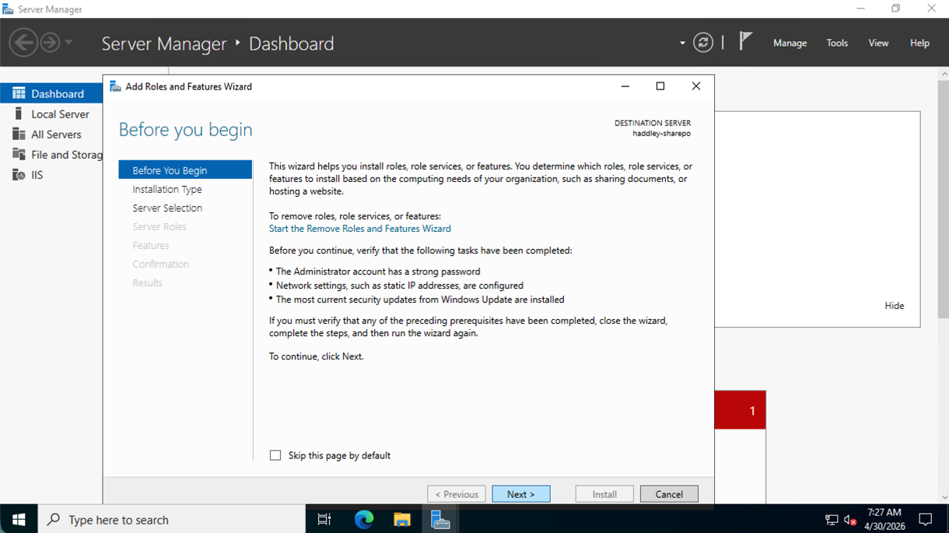Open the Manage menu
This screenshot has width=949, height=533.
[790, 43]
